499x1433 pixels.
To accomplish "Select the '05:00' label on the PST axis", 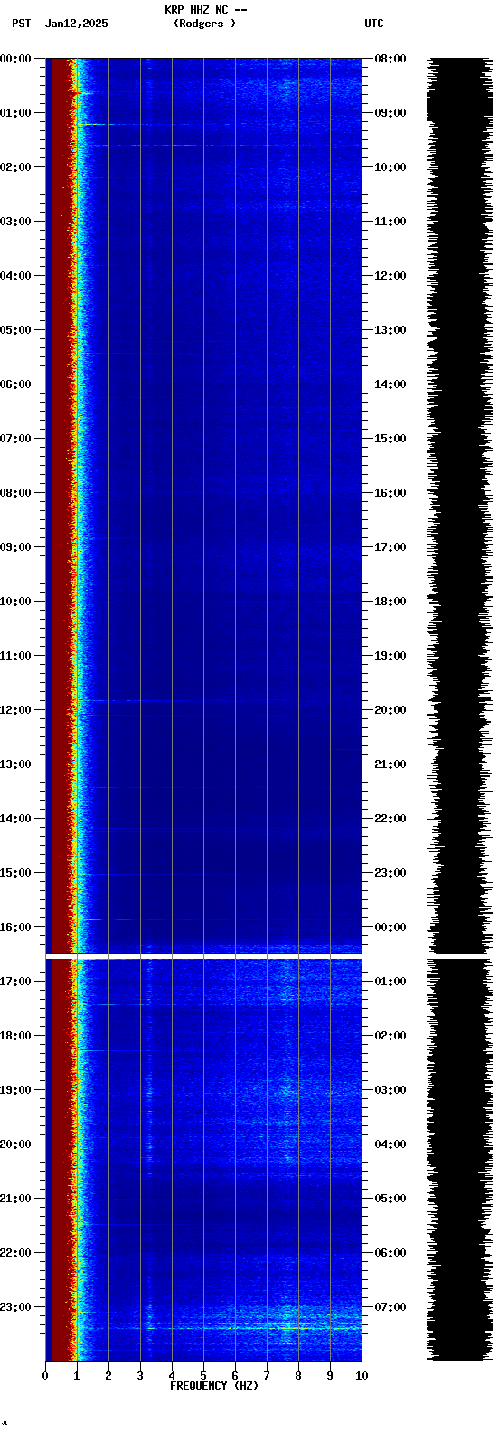I will (15, 330).
